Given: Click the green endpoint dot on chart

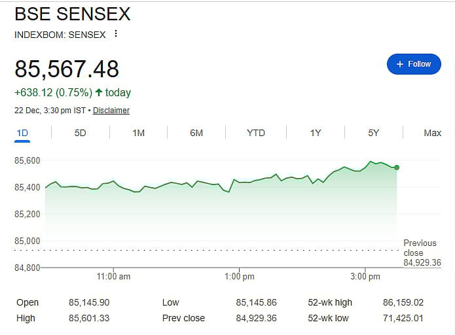Looking at the screenshot, I should 397,167.
